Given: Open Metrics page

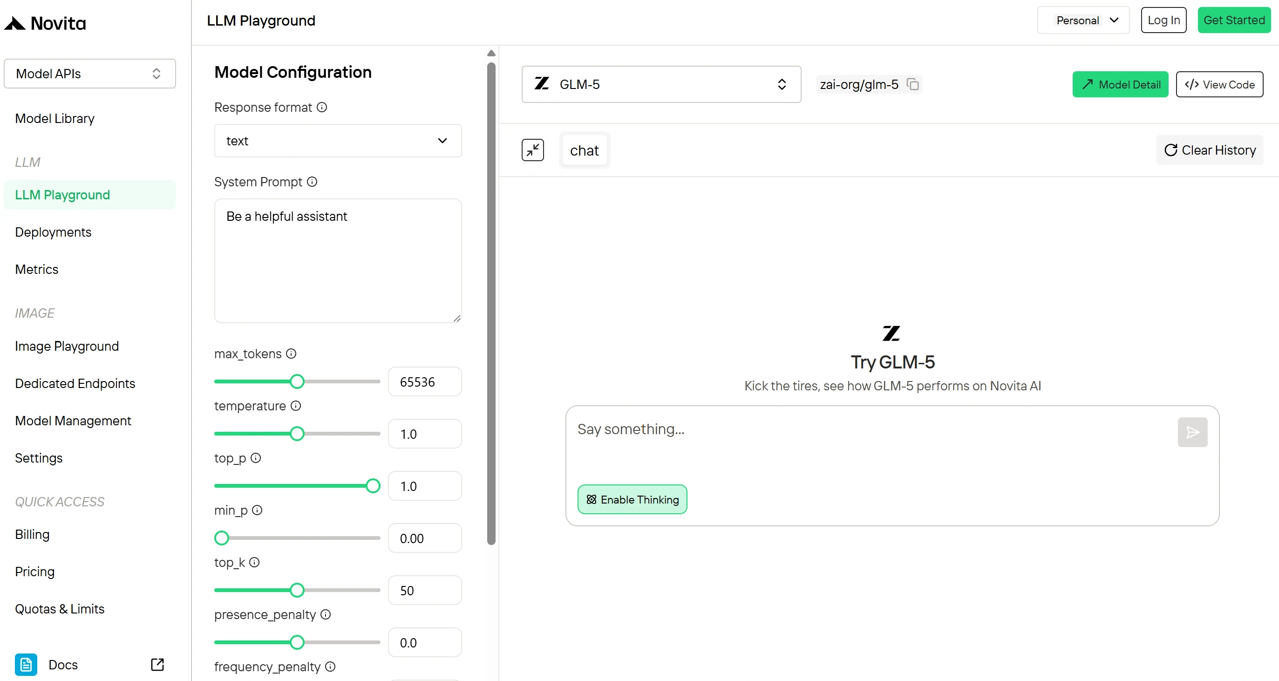Looking at the screenshot, I should pyautogui.click(x=37, y=269).
